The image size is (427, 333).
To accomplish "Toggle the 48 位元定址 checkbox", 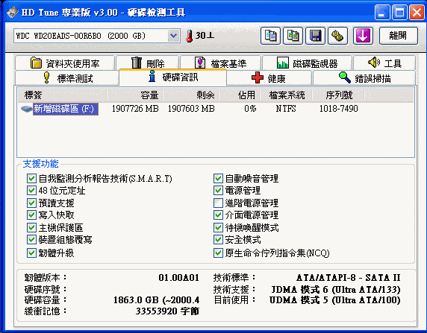I will [x=31, y=191].
